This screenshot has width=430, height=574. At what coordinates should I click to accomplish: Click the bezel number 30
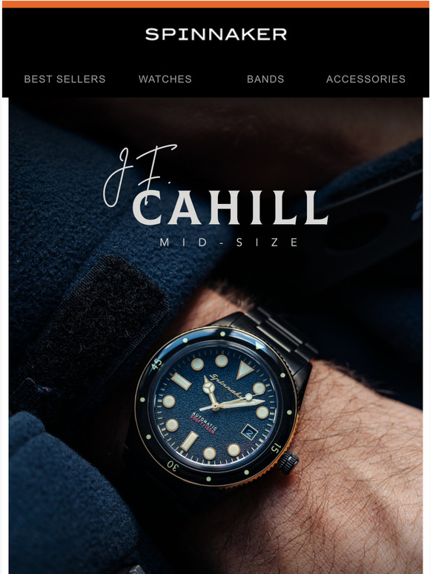[x=173, y=465]
